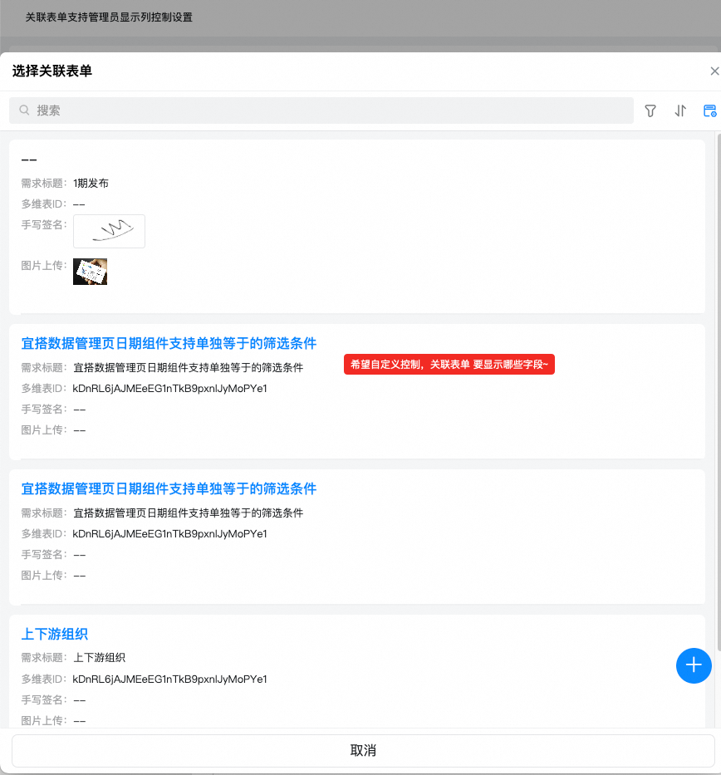Click 多维表ID value in 上下游组织 card
This screenshot has width=721, height=775.
click(169, 679)
